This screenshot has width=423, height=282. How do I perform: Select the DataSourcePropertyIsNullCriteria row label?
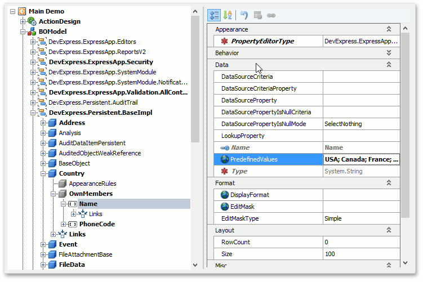[x=266, y=112]
